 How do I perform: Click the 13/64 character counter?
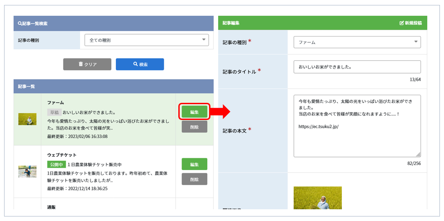click(415, 79)
